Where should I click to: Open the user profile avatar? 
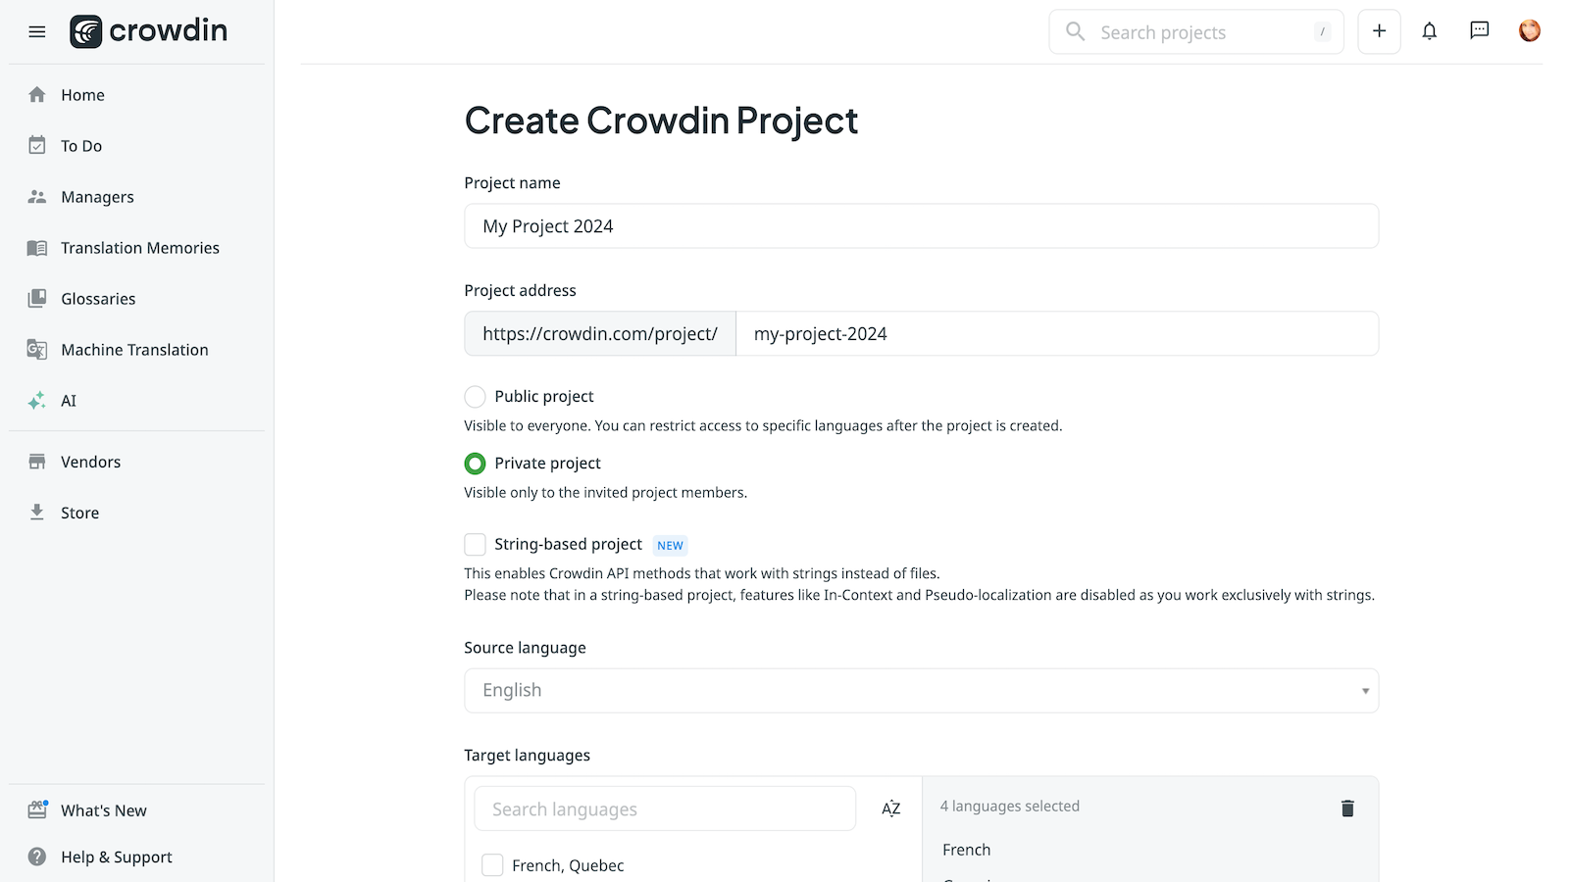[x=1529, y=31]
